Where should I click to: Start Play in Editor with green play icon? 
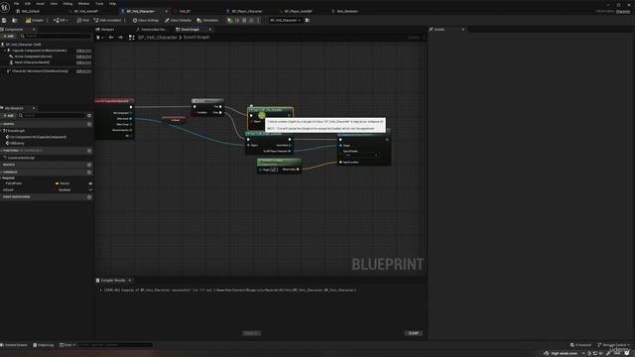(230, 20)
